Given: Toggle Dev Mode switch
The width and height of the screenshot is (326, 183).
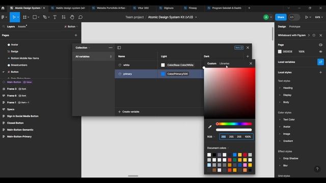Looking at the screenshot, I should tap(294, 17).
